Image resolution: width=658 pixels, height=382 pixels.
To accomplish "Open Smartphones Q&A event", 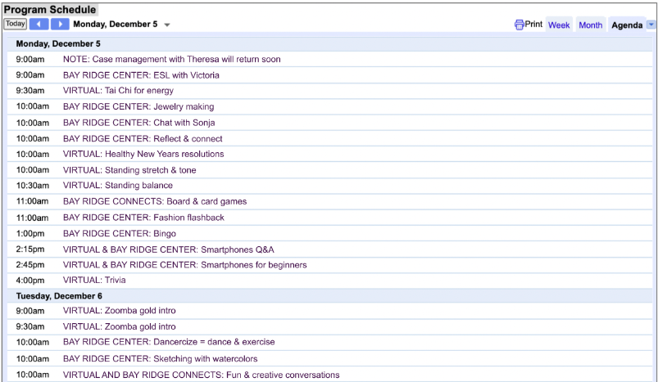I will 168,249.
